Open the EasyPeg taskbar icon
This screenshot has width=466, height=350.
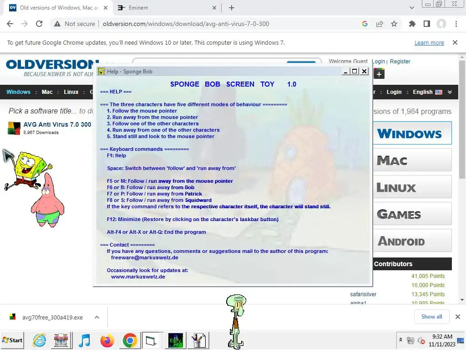(175, 340)
